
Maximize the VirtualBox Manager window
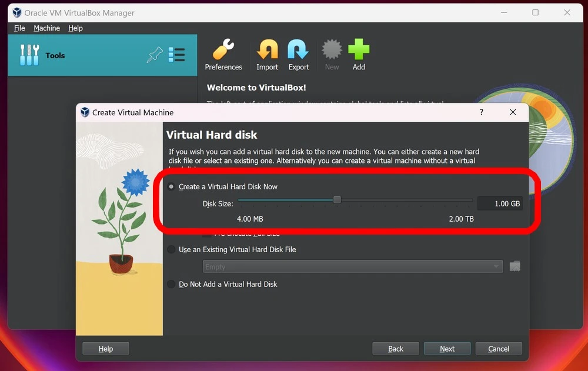coord(536,12)
